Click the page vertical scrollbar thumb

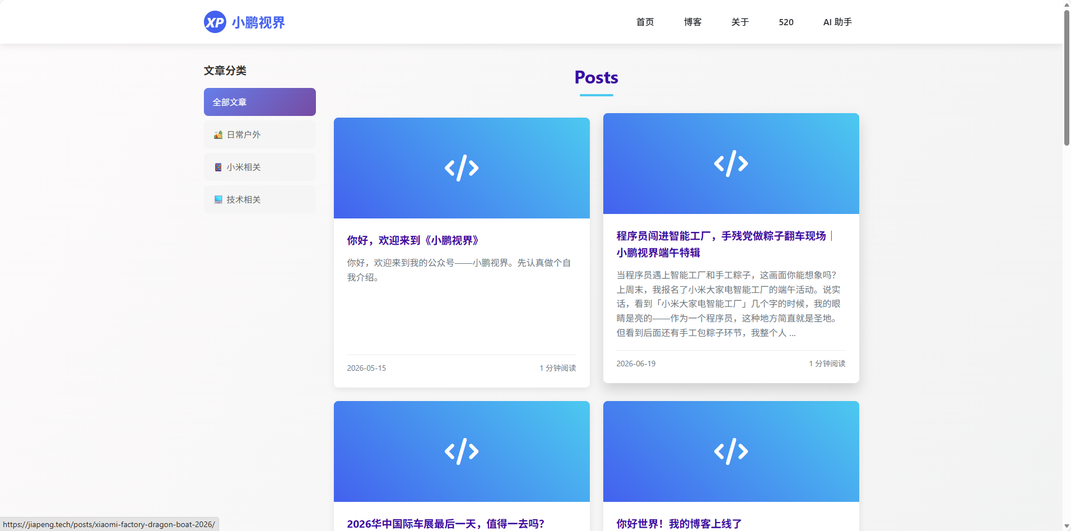click(x=1067, y=77)
